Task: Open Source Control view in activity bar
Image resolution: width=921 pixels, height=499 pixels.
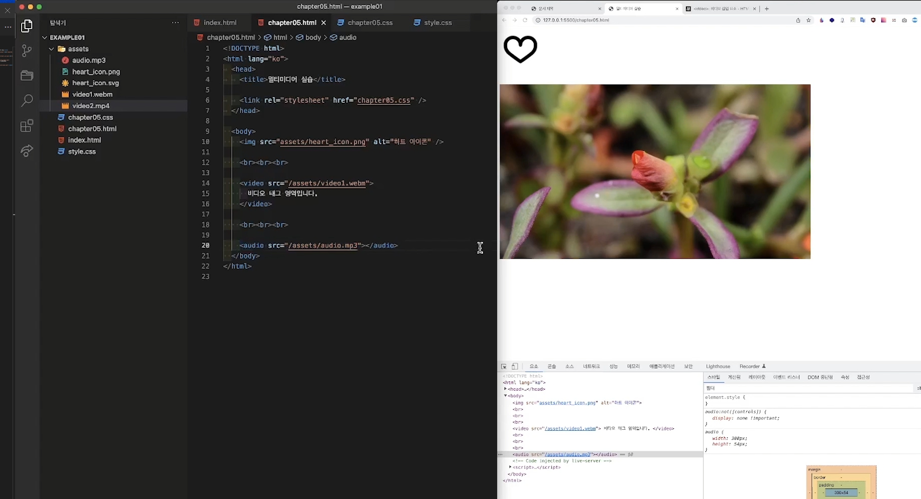Action: click(x=27, y=51)
